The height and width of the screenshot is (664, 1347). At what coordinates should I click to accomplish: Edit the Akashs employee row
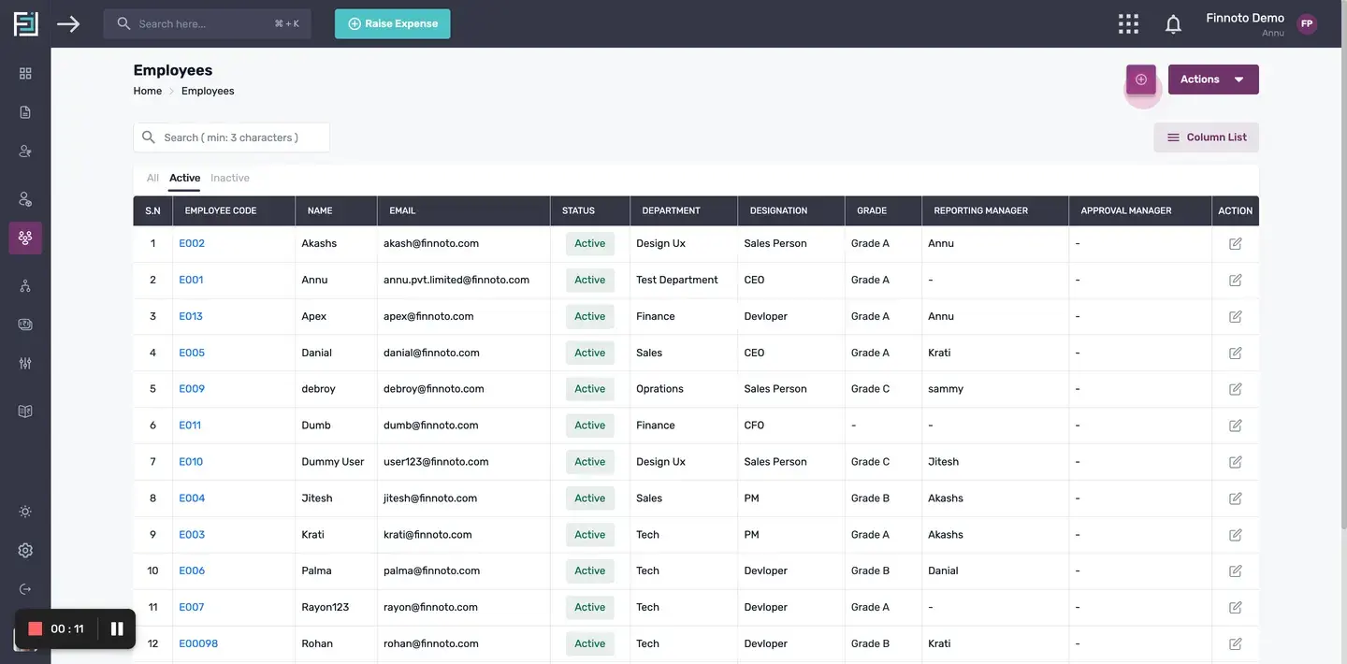(1235, 243)
